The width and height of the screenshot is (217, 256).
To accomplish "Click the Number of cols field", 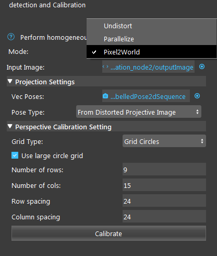I will [164, 185].
